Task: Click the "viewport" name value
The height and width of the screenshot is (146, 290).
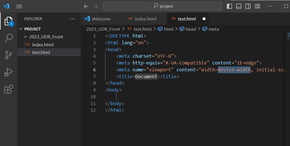Action: [x=160, y=70]
